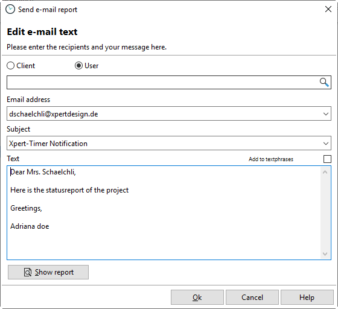Click the text scrollbar up arrow
Image resolution: width=338 pixels, height=309 pixels.
point(325,172)
